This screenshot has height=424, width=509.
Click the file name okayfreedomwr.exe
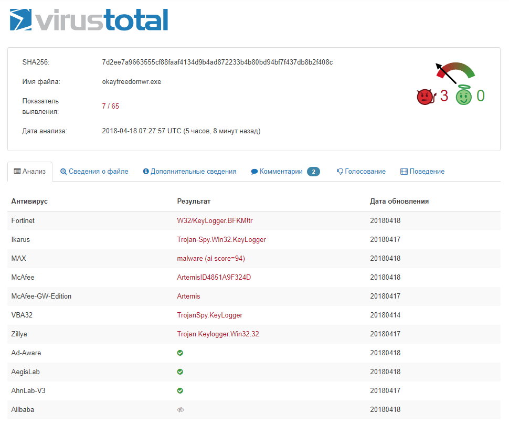pyautogui.click(x=132, y=82)
